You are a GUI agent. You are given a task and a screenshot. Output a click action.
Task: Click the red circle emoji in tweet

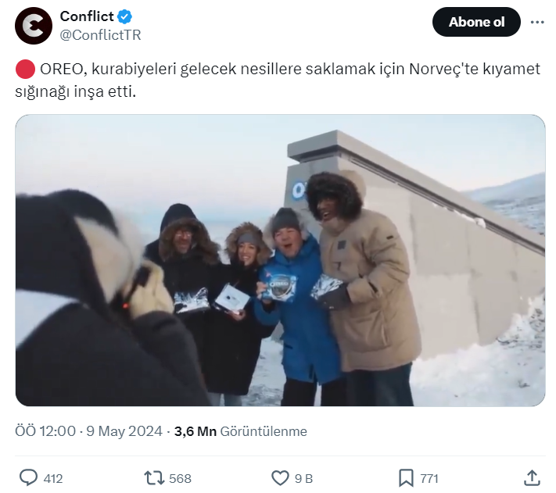coord(25,70)
